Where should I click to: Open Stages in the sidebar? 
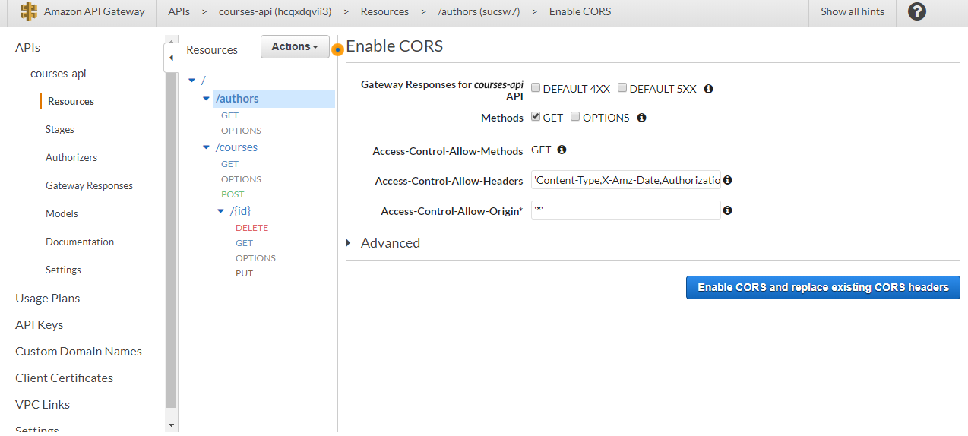pyautogui.click(x=60, y=129)
